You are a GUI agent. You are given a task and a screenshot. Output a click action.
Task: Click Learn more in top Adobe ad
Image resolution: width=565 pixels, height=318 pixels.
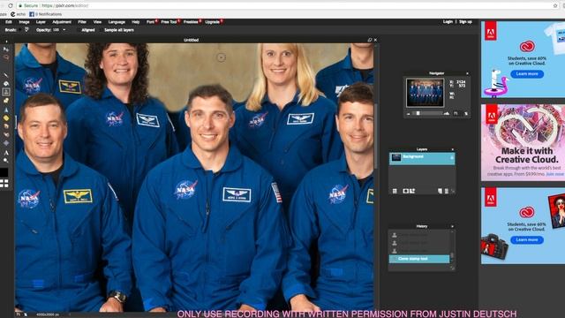click(x=527, y=74)
